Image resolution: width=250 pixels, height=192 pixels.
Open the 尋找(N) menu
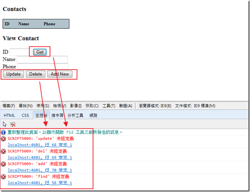(x=26, y=106)
